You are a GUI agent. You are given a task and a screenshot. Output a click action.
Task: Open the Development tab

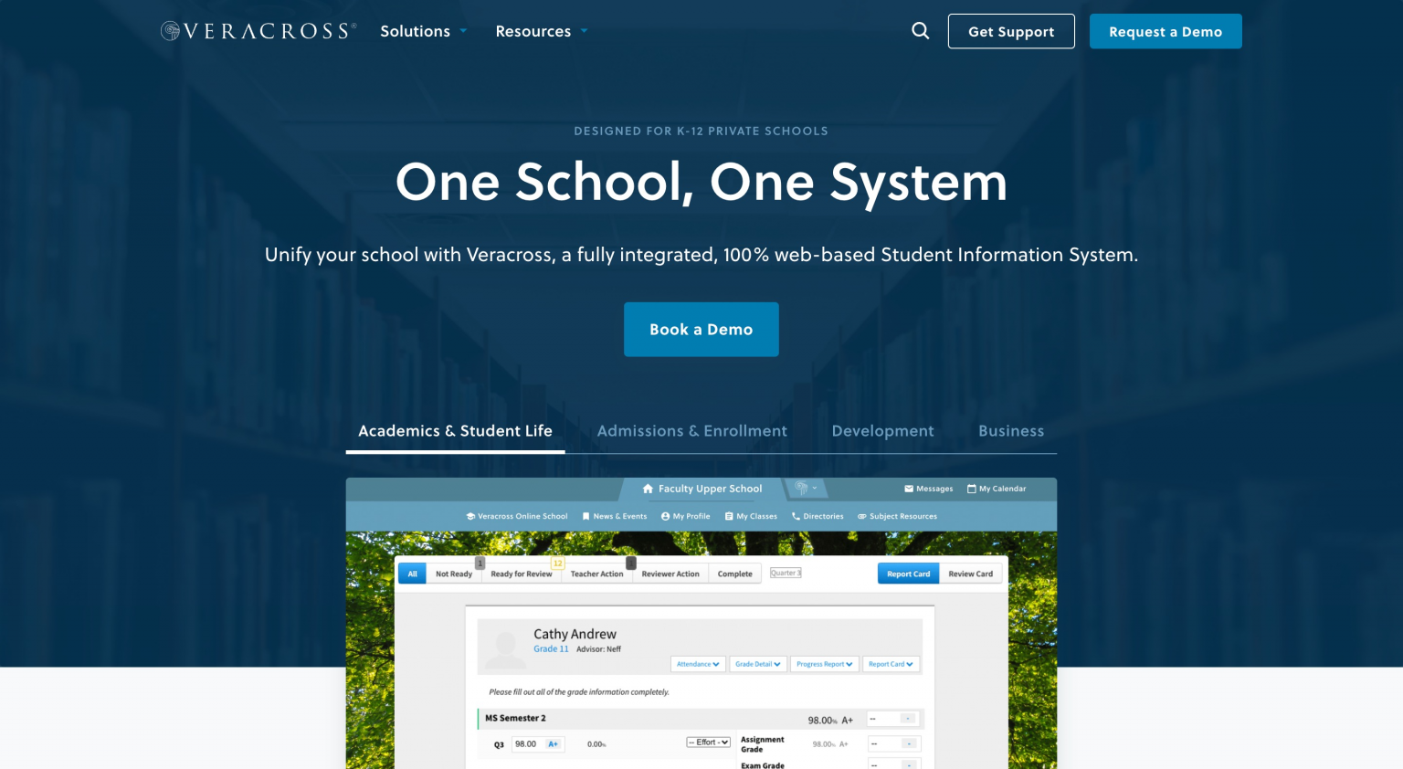tap(882, 430)
